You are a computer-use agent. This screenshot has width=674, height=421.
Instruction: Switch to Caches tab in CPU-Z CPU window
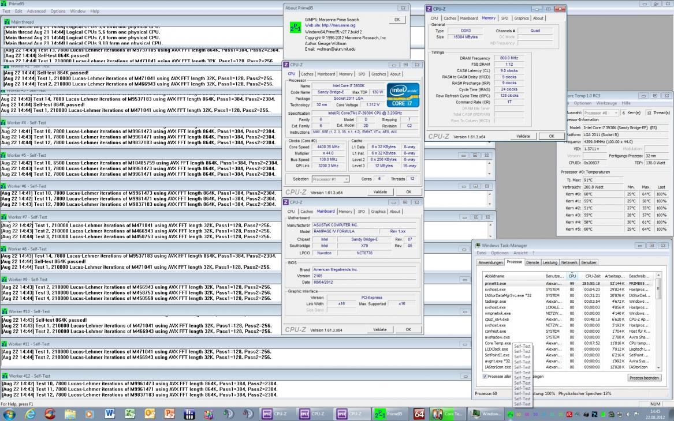(307, 74)
